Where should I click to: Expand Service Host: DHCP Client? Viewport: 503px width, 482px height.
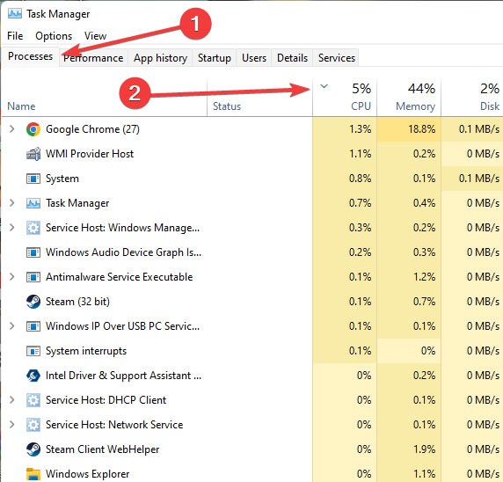coord(11,400)
